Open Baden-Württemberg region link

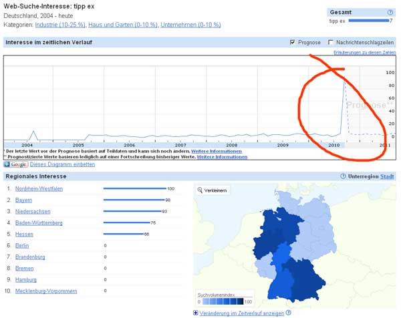pos(39,222)
